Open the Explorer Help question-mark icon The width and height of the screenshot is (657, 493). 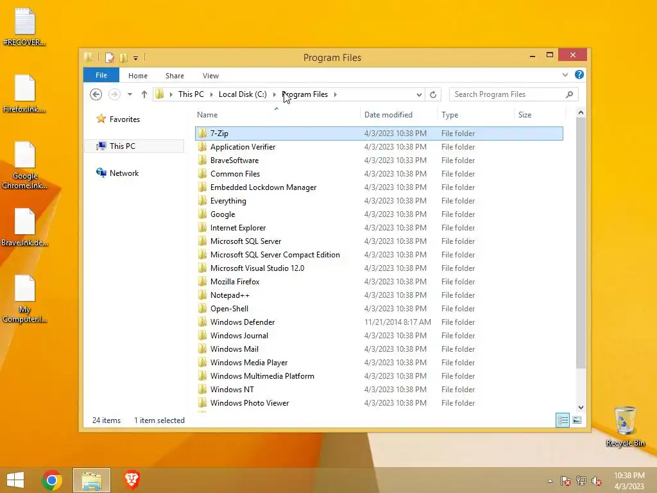tap(579, 74)
